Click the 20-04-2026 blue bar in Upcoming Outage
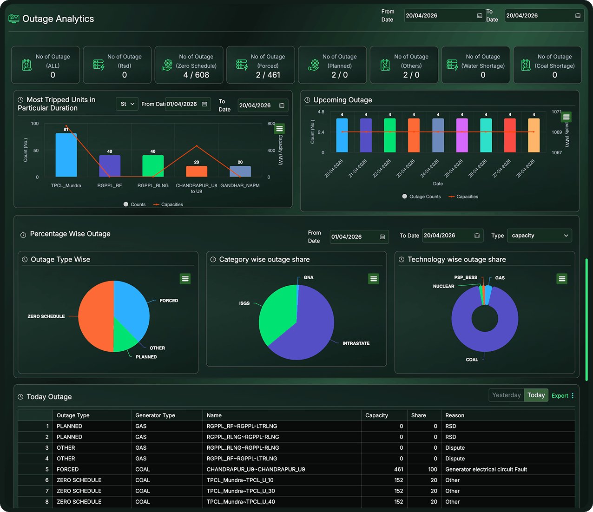The image size is (593, 512). coord(342,135)
